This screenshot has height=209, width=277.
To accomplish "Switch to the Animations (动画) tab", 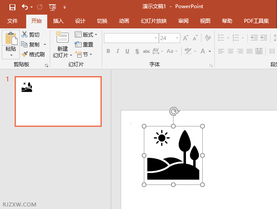I will (124, 21).
